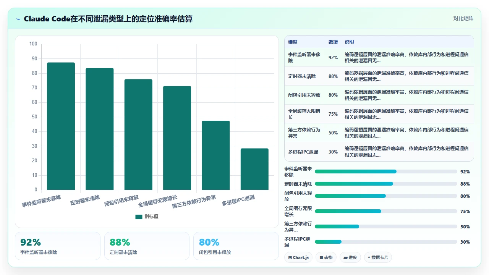This screenshot has width=489, height=275.
Task: Click the 92% 事件监听器未移除 stat card
Action: [58, 246]
